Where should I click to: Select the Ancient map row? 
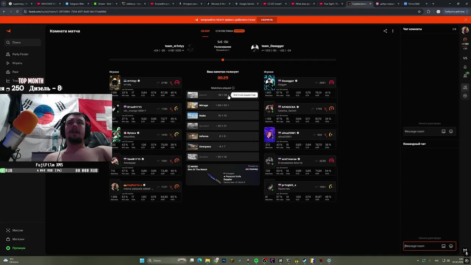[x=223, y=126]
